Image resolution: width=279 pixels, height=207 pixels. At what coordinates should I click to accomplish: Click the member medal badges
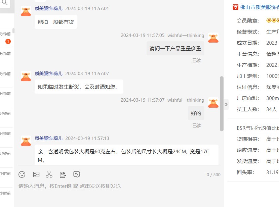click(272, 20)
